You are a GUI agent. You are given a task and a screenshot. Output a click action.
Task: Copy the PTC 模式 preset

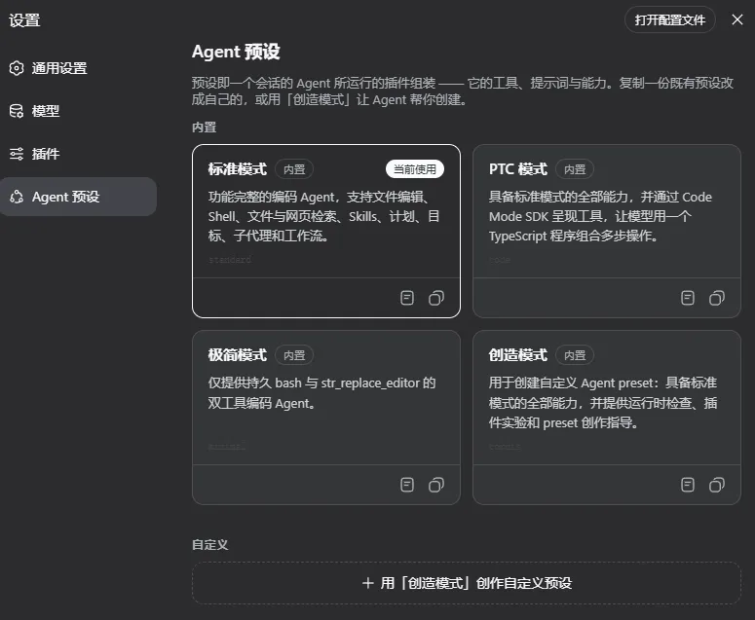[x=717, y=298]
